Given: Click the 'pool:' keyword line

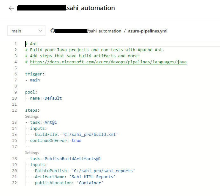Looking at the screenshot, I should (31, 92).
